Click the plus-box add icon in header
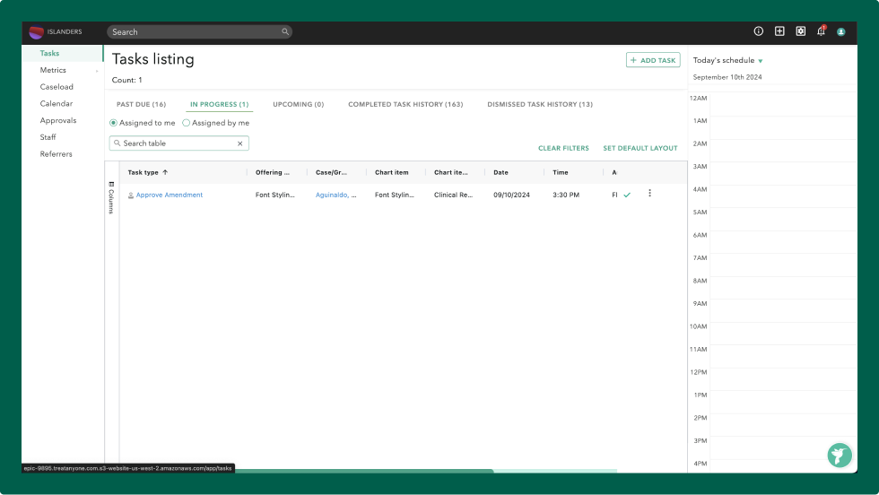This screenshot has width=879, height=495. pos(779,31)
